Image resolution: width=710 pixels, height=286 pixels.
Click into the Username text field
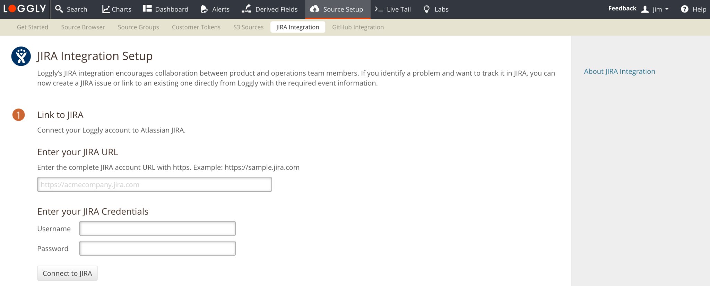[x=157, y=228]
